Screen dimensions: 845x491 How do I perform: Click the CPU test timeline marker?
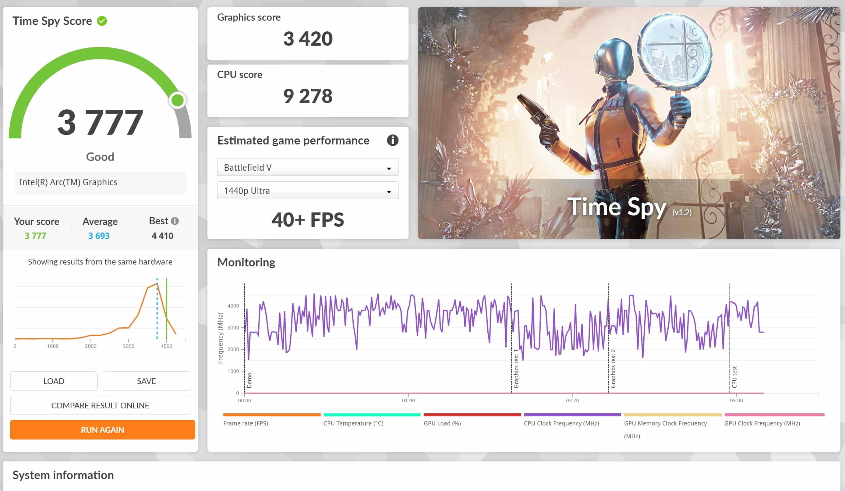click(x=734, y=377)
